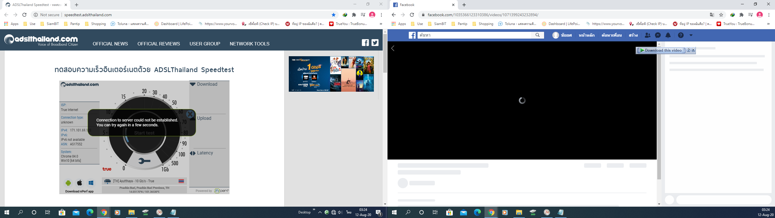Download nPerf Android app icon
This screenshot has width=775, height=218.
tap(68, 183)
